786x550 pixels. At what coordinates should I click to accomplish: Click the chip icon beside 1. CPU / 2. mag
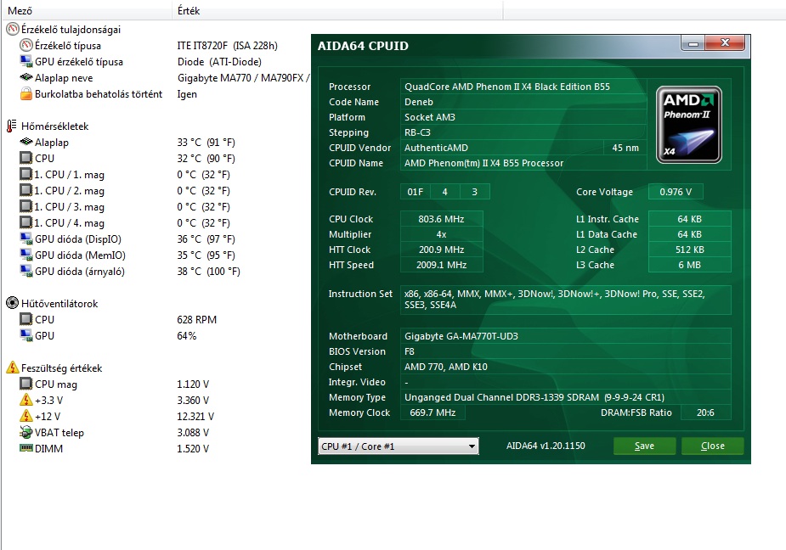pyautogui.click(x=25, y=190)
